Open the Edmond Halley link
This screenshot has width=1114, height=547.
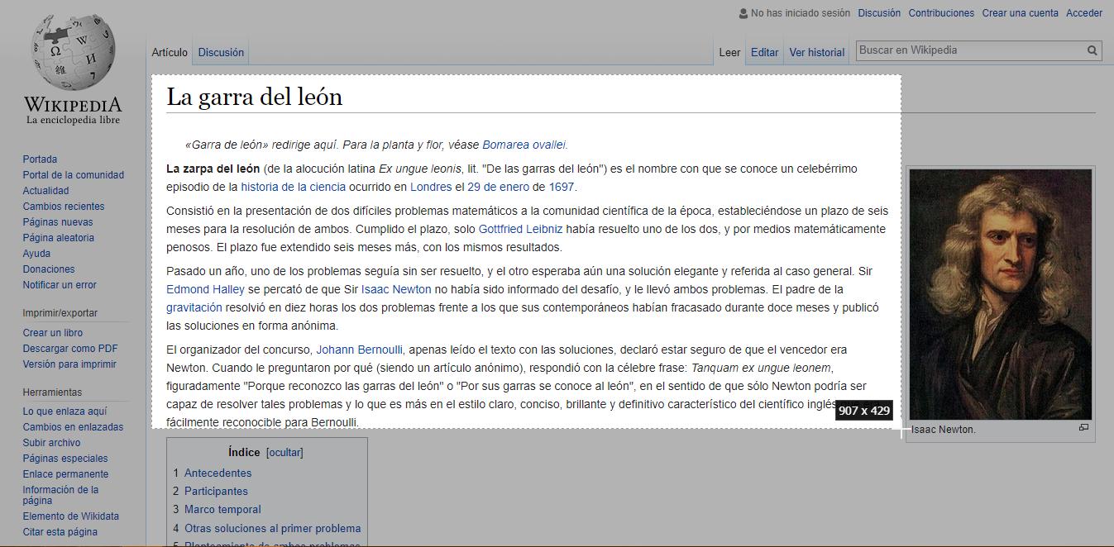pos(205,289)
